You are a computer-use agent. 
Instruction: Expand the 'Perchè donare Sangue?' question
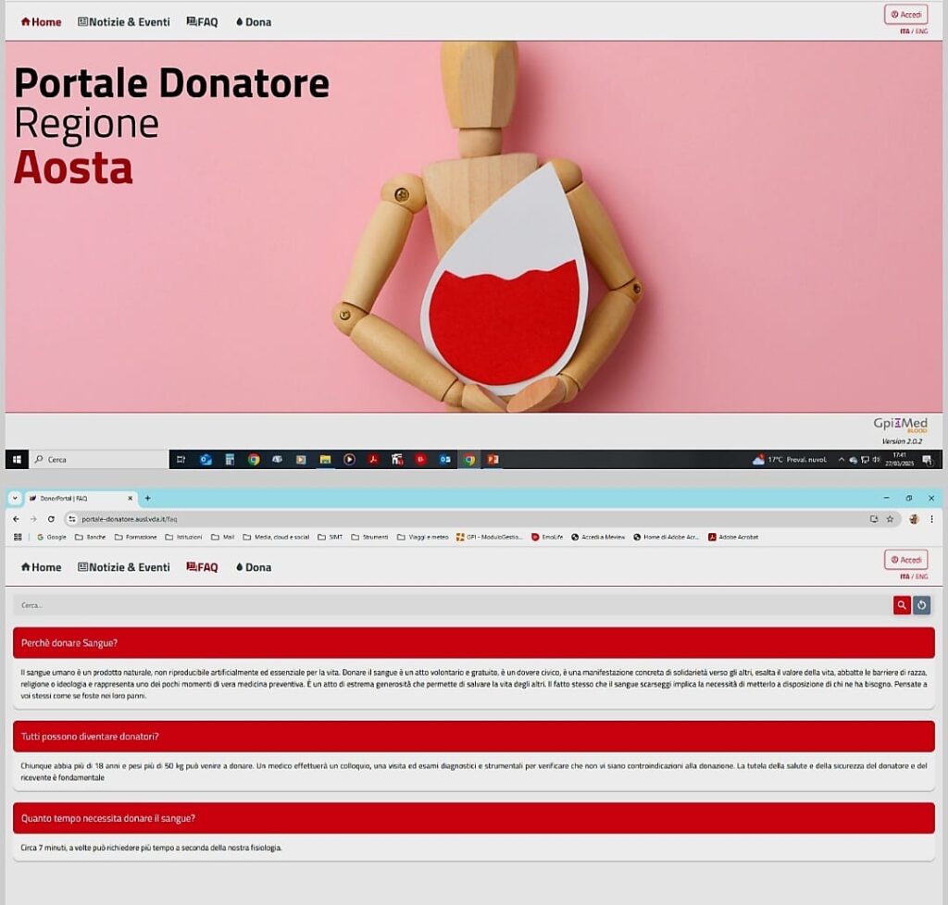click(x=473, y=642)
